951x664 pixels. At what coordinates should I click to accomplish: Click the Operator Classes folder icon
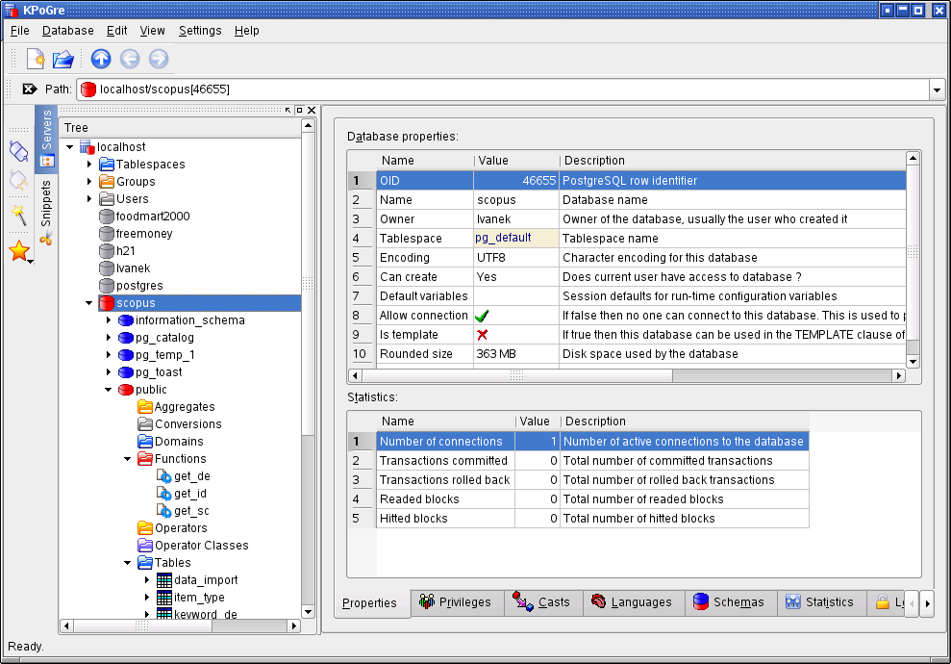click(145, 546)
